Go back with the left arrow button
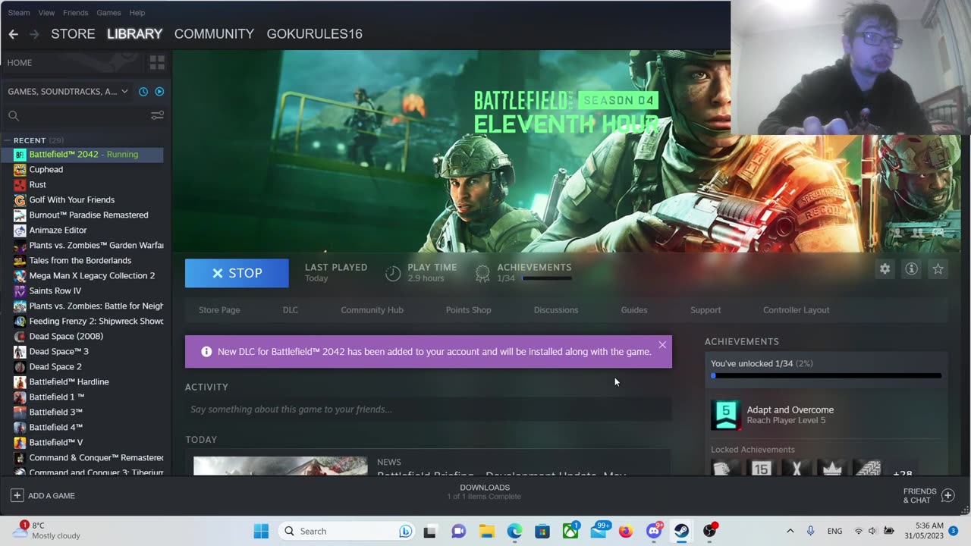Screen dimensions: 971x546 pyautogui.click(x=13, y=34)
